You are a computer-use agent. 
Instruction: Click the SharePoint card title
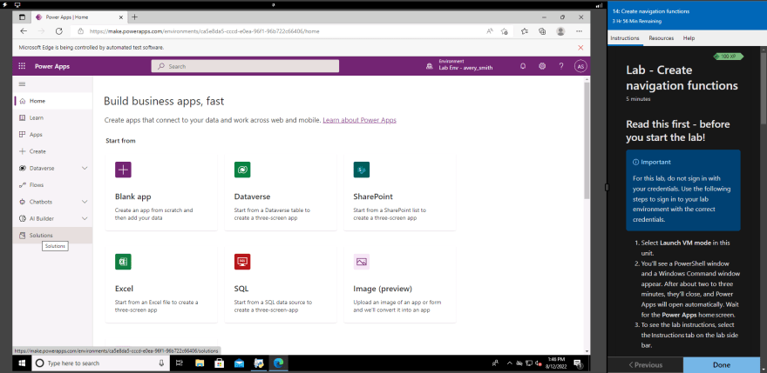(373, 196)
